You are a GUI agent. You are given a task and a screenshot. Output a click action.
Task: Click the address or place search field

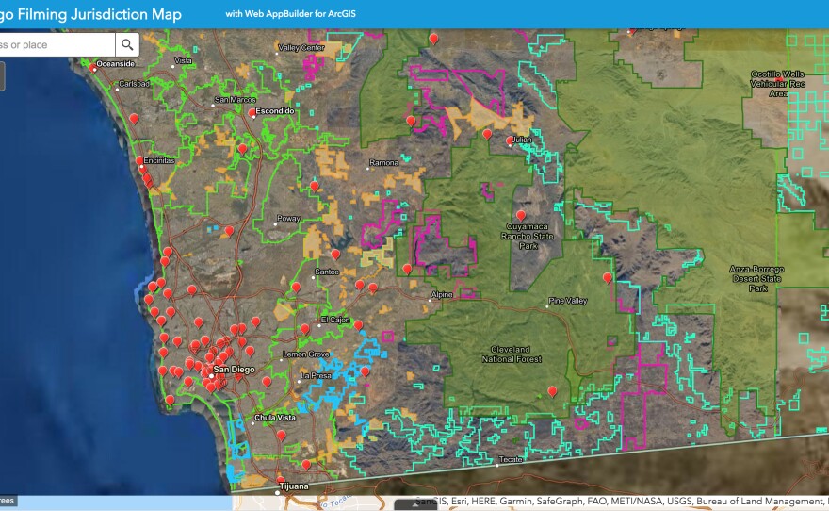(55, 44)
